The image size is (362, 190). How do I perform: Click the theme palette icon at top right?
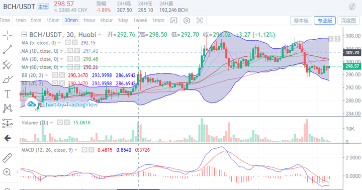[x=352, y=7]
